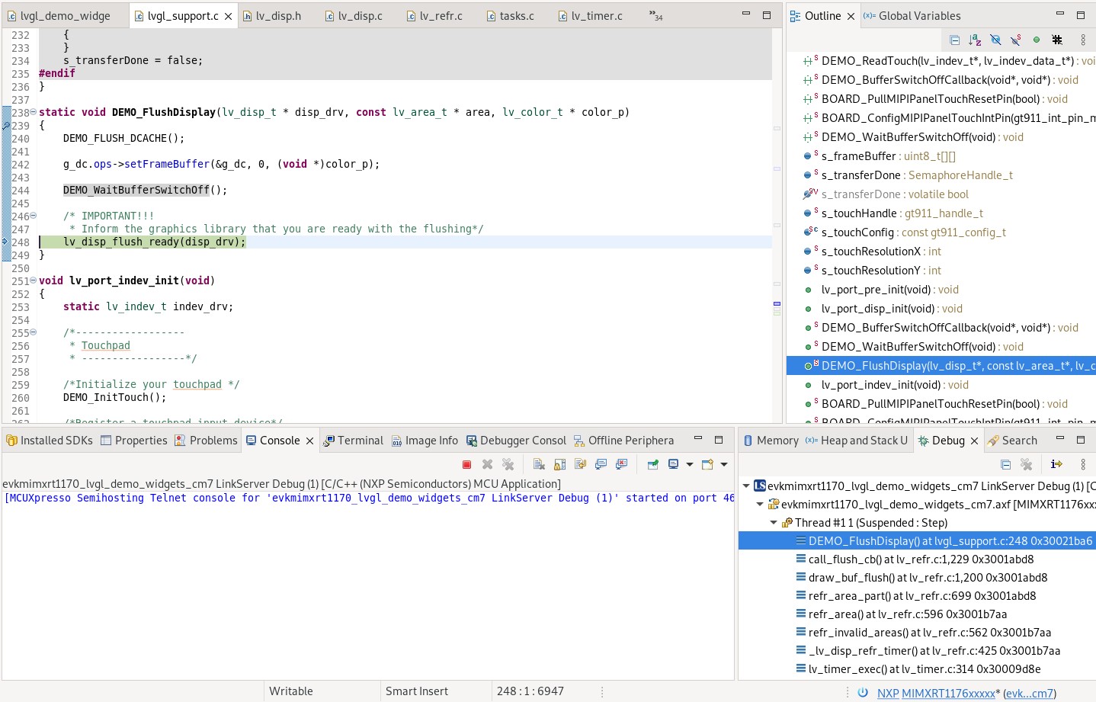Image resolution: width=1096 pixels, height=702 pixels.
Task: Enable instruction stepping mode in Debug view
Action: pyautogui.click(x=1057, y=464)
